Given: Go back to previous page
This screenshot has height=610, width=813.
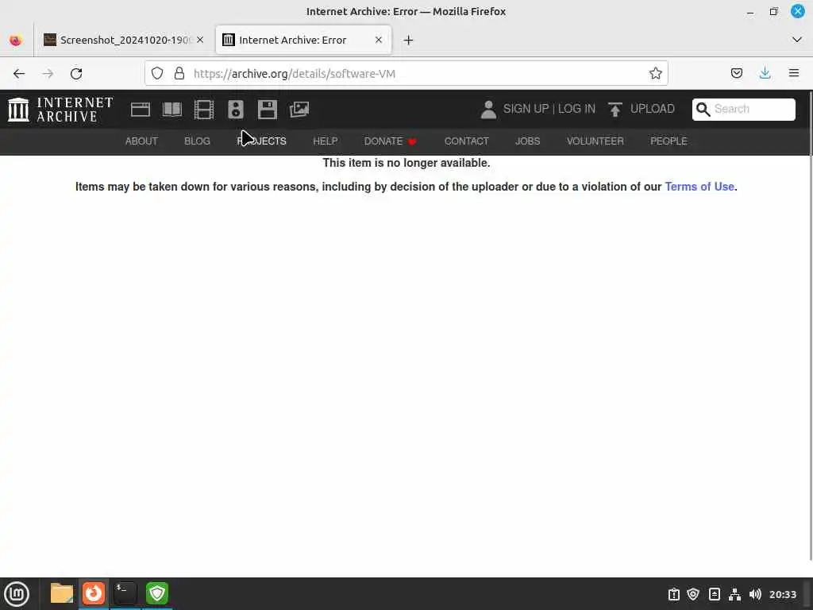Looking at the screenshot, I should 19,74.
